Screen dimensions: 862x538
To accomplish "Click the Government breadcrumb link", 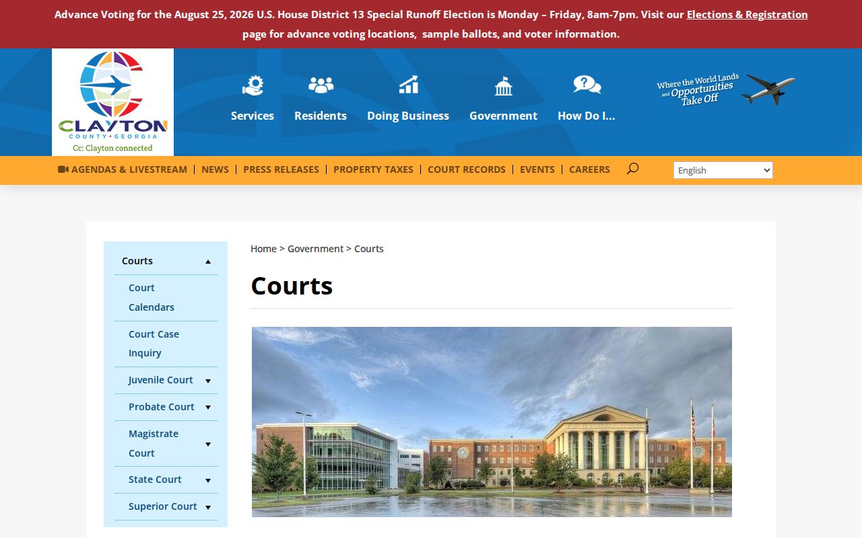I will [315, 249].
